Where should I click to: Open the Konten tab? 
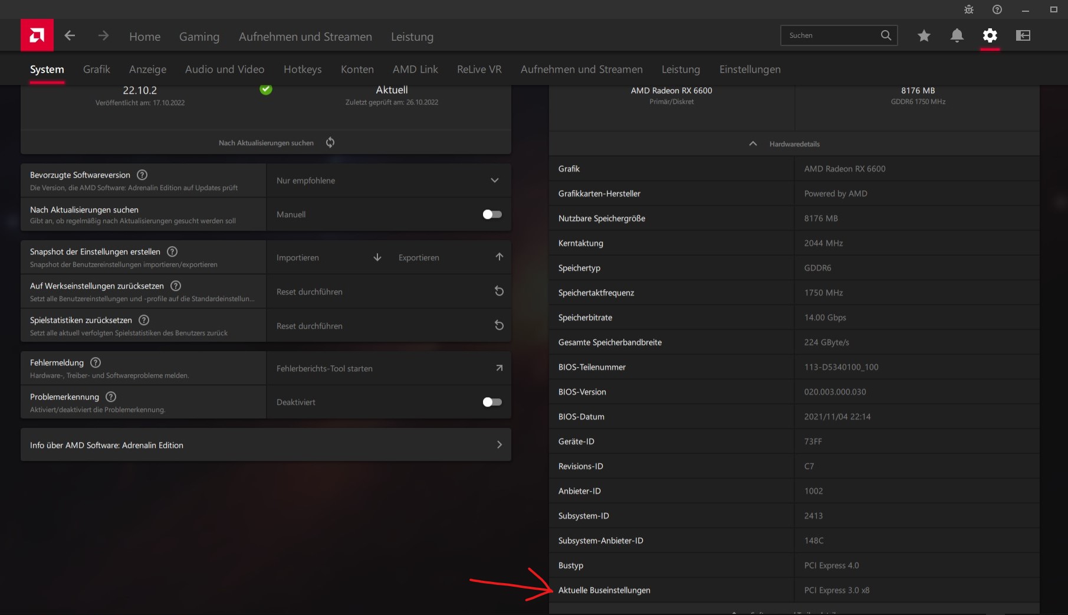357,70
